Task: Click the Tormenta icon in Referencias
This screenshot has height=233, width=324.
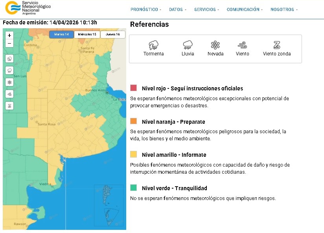Action: click(x=153, y=45)
